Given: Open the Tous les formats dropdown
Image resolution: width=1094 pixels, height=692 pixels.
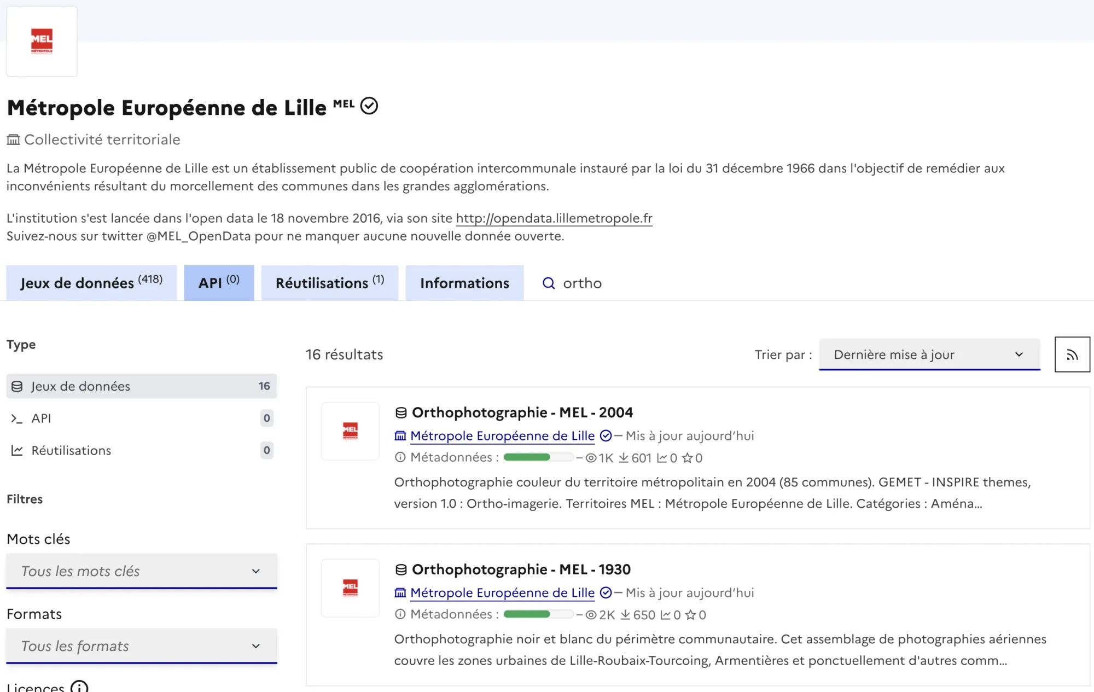Looking at the screenshot, I should 142,646.
